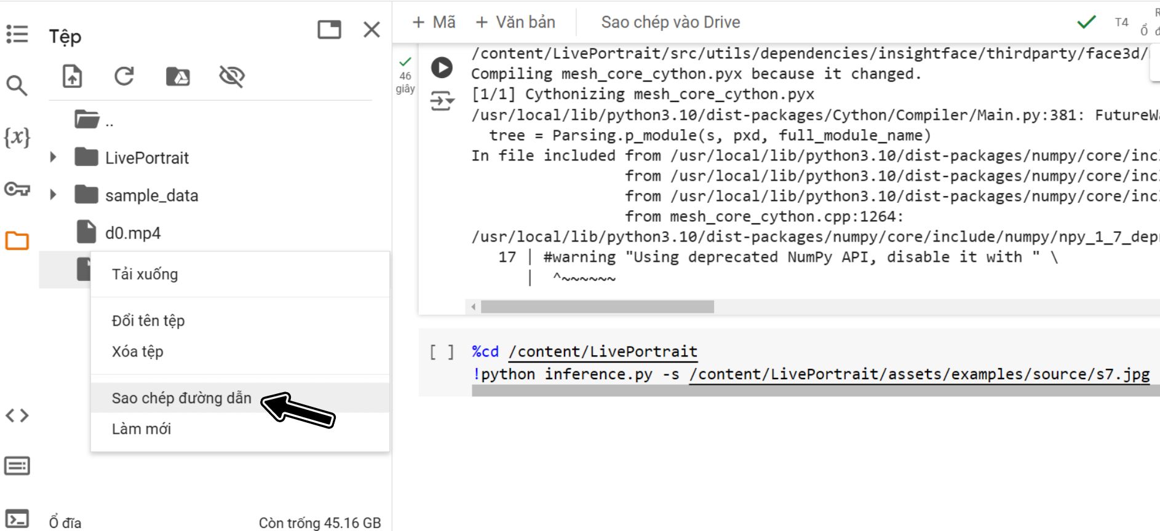
Task: Click the output scrollbar left arrow
Action: (x=473, y=307)
